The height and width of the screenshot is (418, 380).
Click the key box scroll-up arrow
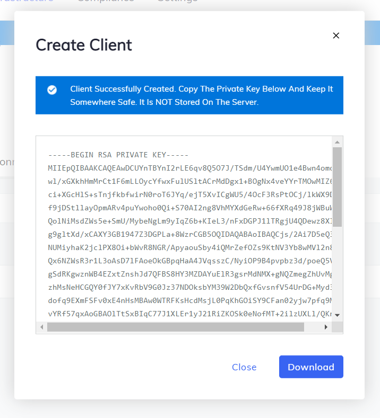[x=337, y=142]
